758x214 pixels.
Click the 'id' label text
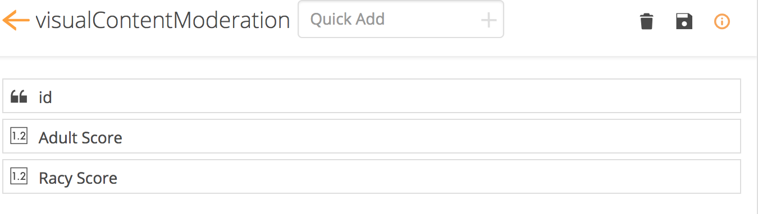45,97
